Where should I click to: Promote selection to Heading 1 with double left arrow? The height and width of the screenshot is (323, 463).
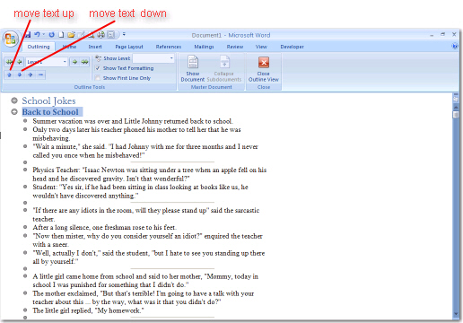pyautogui.click(x=10, y=62)
